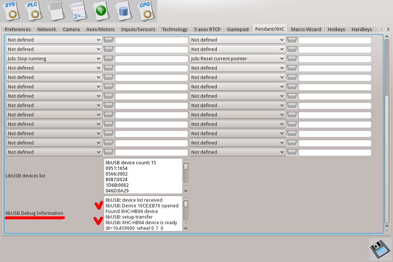Image resolution: width=393 pixels, height=262 pixels.
Task: Open the PLC settings icon
Action: (35, 10)
